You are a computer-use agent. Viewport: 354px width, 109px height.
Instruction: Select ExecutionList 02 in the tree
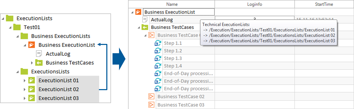58,89
